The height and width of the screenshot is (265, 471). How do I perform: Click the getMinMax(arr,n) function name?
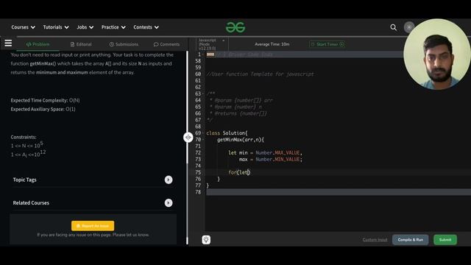[241, 140]
